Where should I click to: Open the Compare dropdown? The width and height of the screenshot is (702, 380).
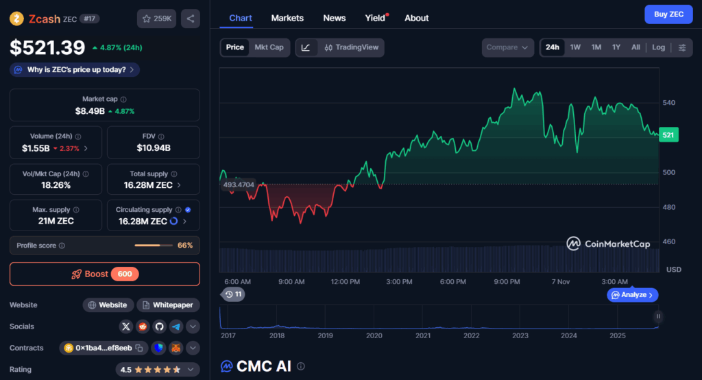pos(507,47)
